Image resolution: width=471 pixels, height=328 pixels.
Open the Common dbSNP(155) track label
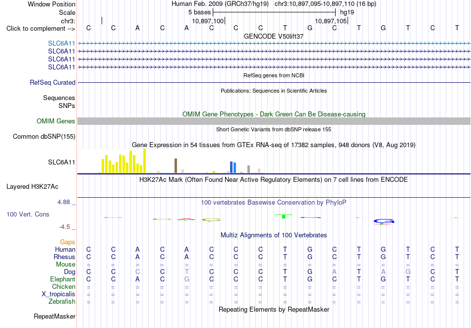pyautogui.click(x=44, y=137)
